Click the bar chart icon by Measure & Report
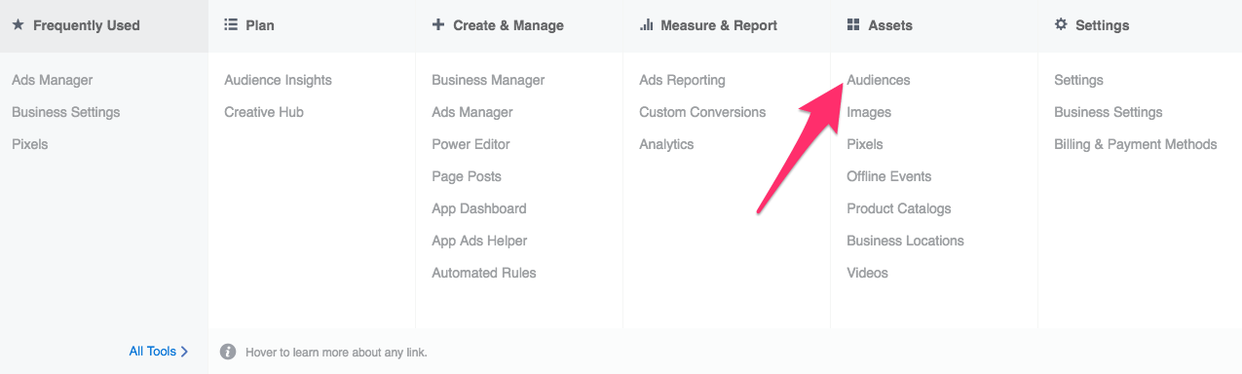This screenshot has width=1242, height=374. (x=646, y=25)
